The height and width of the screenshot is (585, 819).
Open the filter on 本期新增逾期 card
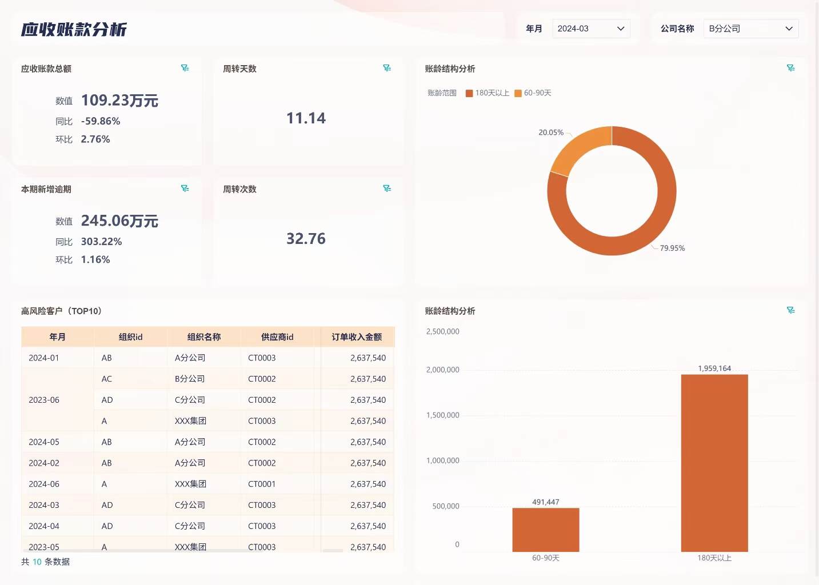tap(185, 188)
